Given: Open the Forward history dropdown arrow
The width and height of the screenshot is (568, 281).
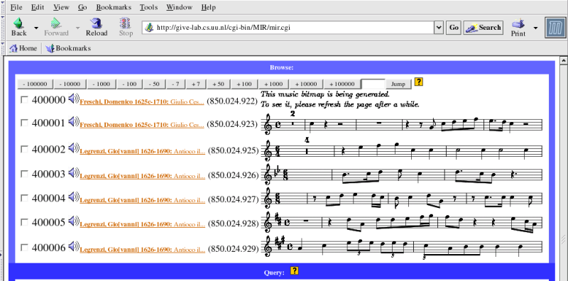Looking at the screenshot, I should click(x=77, y=28).
